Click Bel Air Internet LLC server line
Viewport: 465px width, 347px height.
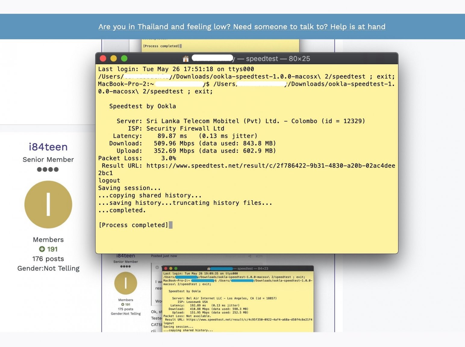pos(224,298)
